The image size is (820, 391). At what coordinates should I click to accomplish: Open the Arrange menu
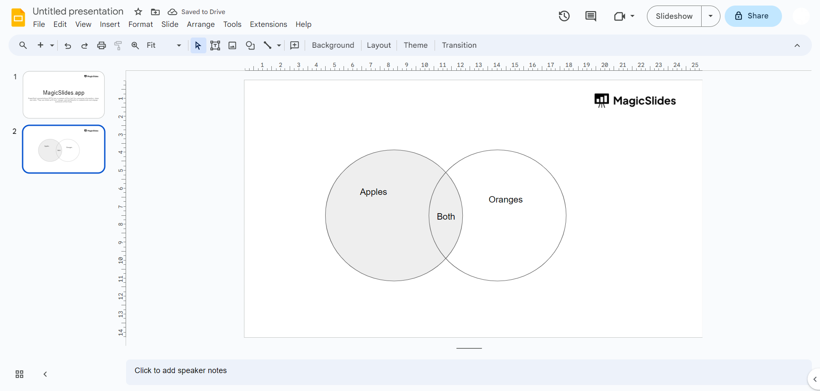click(x=200, y=24)
